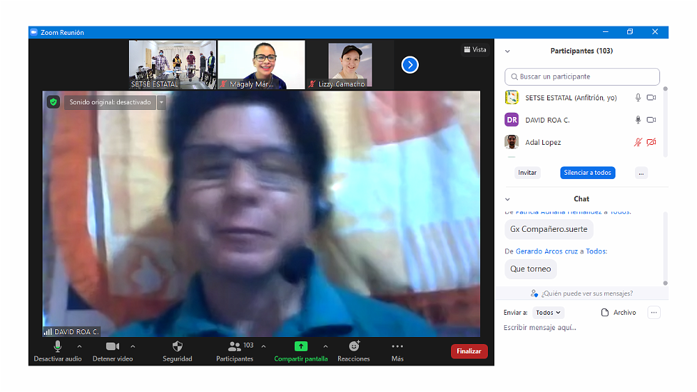Click the green encryption shield icon
Image resolution: width=697 pixels, height=392 pixels.
(54, 102)
